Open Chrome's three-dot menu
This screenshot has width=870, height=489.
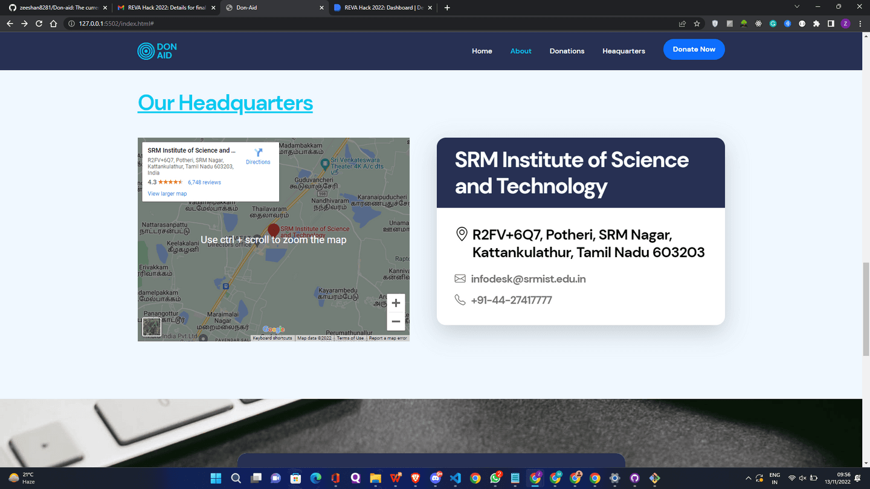click(x=860, y=24)
